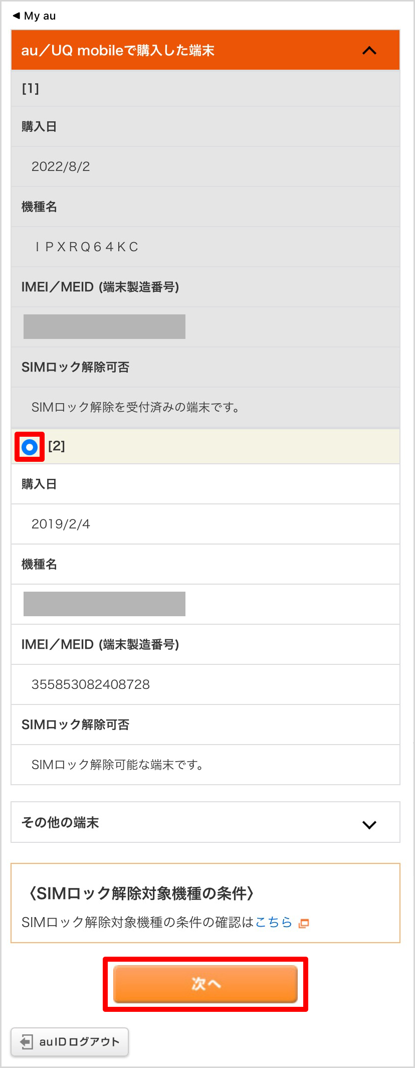This screenshot has width=415, height=1068.
Task: Click the auIDログアウト button
Action: coord(70,1041)
